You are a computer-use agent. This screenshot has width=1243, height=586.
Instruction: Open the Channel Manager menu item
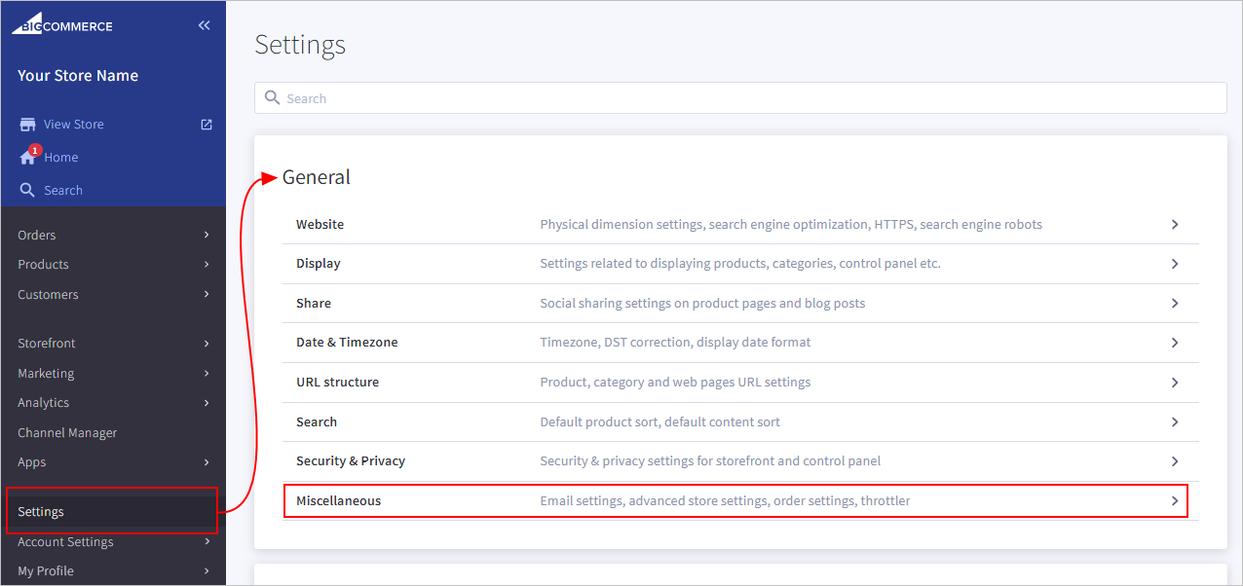(x=66, y=432)
